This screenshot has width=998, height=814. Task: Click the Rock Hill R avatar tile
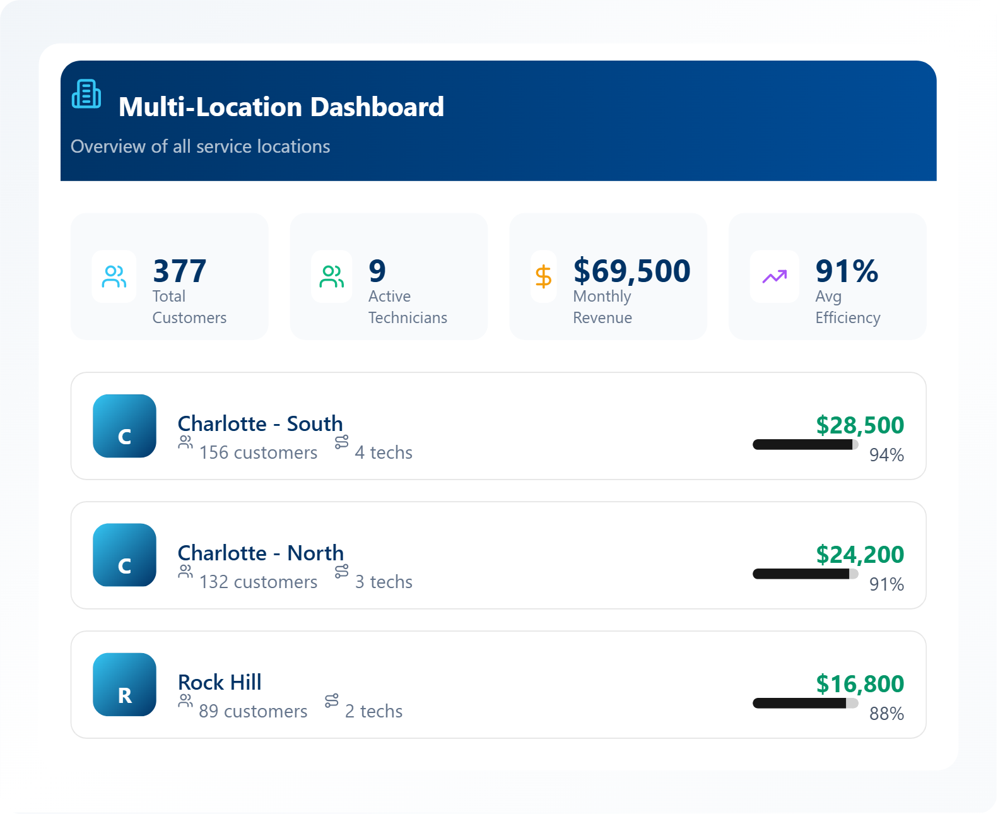[124, 685]
